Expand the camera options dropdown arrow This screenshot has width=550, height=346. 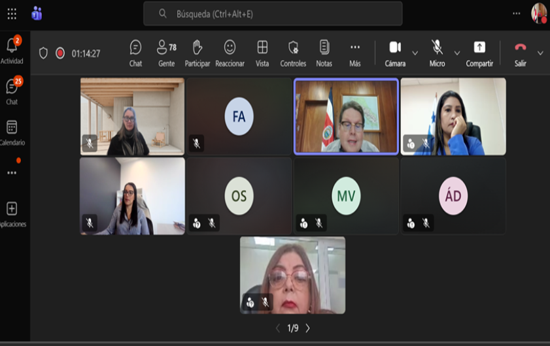pos(415,53)
